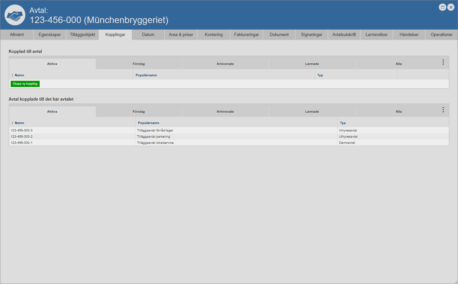The width and height of the screenshot is (458, 284).
Task: Show Förslag filter in Kopplad till avtal
Action: pyautogui.click(x=139, y=64)
